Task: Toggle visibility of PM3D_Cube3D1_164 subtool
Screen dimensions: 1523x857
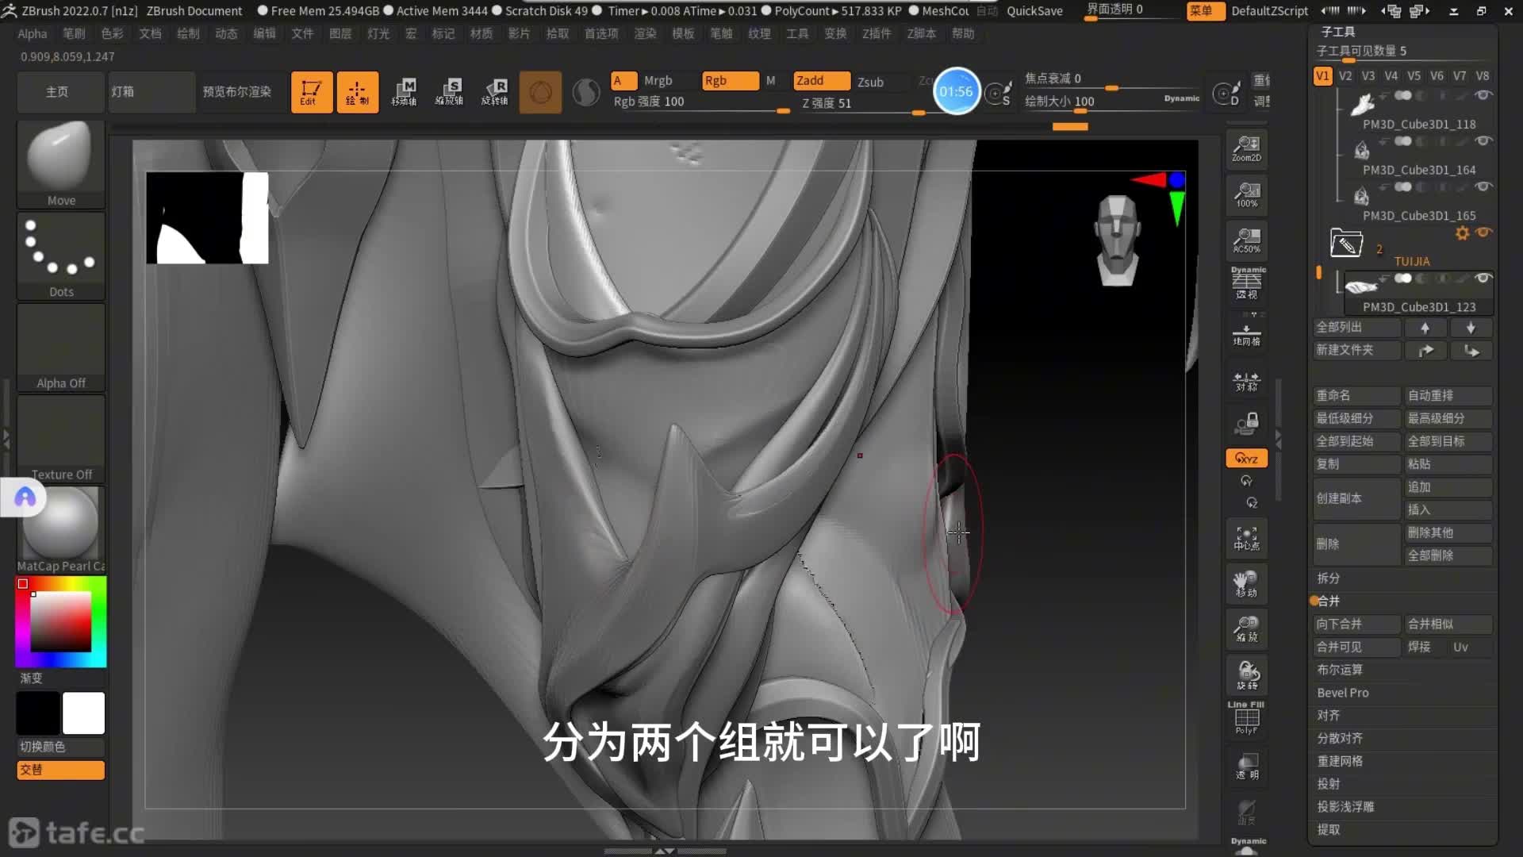Action: point(1483,141)
